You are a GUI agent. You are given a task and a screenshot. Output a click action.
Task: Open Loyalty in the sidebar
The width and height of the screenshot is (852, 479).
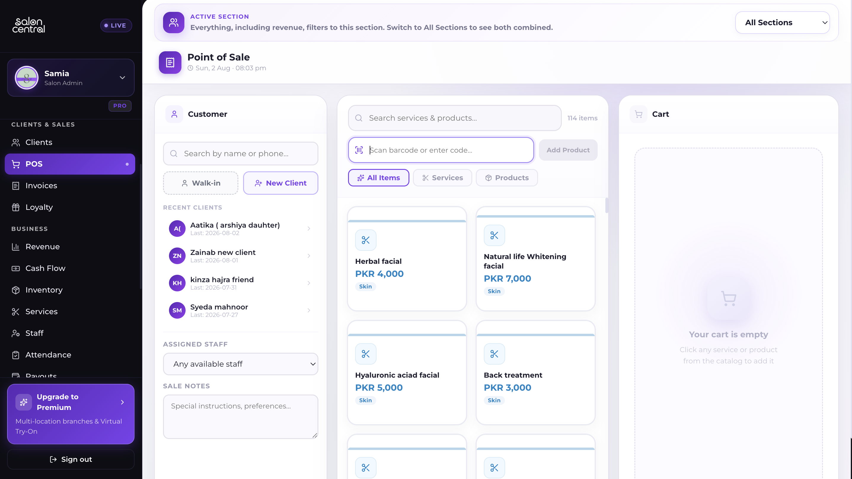click(x=70, y=207)
